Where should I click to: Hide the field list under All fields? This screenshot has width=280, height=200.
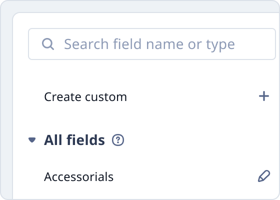[x=32, y=140]
